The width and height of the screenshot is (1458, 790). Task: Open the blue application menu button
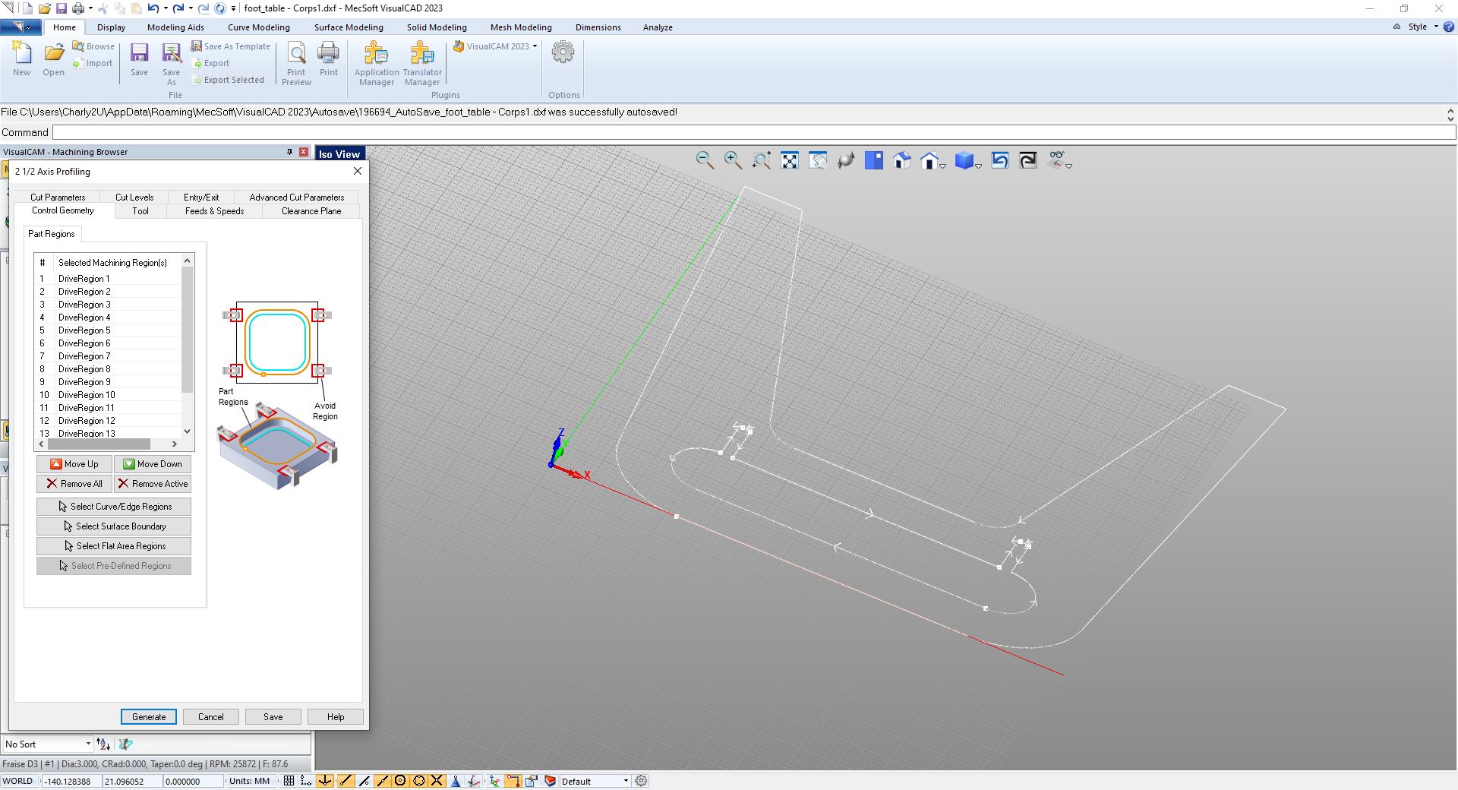pyautogui.click(x=21, y=27)
